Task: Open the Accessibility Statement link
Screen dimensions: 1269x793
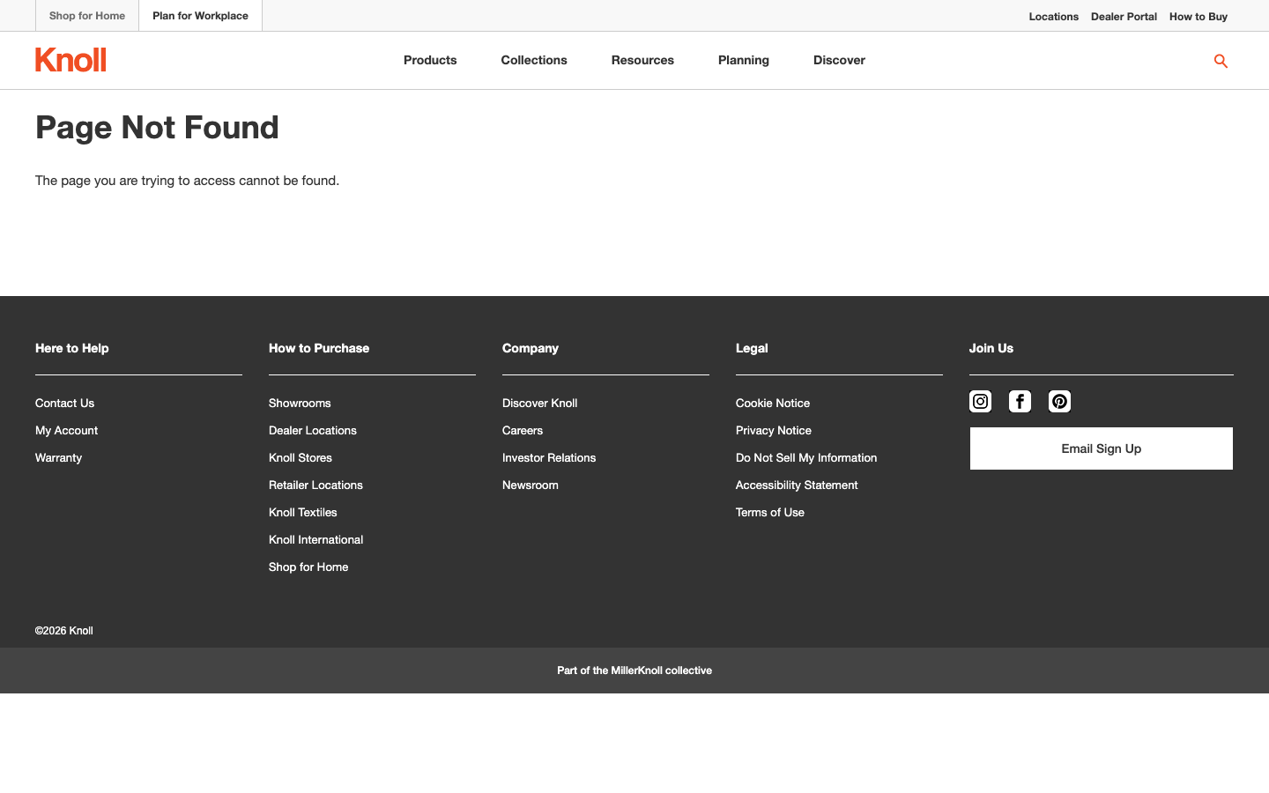Action: pos(797,485)
